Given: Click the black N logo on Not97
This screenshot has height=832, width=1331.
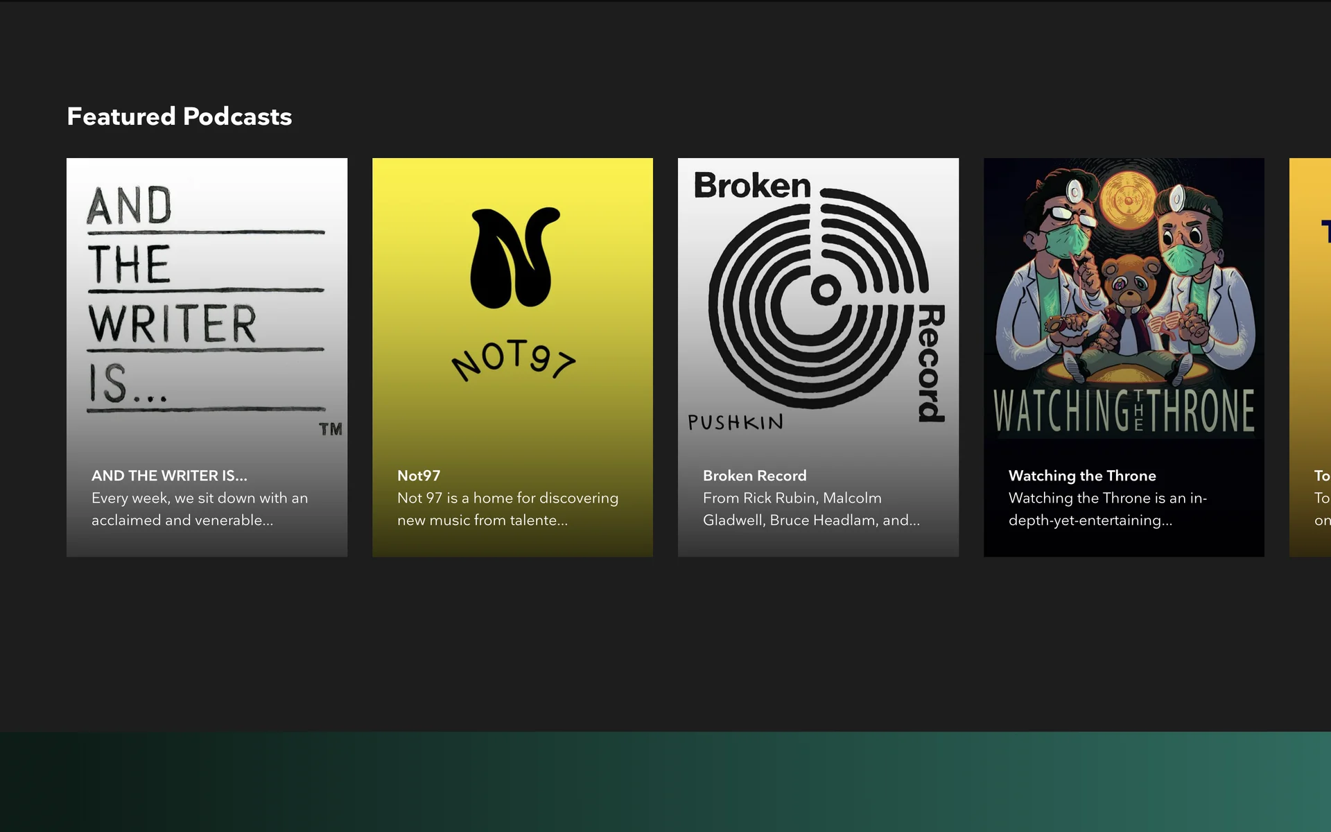Looking at the screenshot, I should [x=514, y=258].
